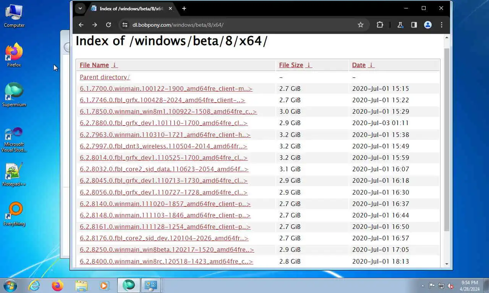
Task: Download 6.2.8014.0.fbl_grfx_dev1 file
Action: tap(164, 158)
